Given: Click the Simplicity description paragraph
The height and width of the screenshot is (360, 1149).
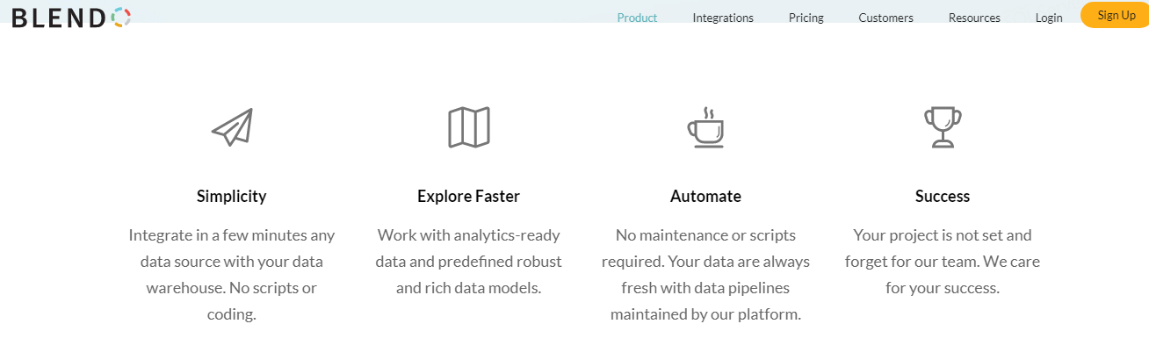Looking at the screenshot, I should (x=232, y=274).
